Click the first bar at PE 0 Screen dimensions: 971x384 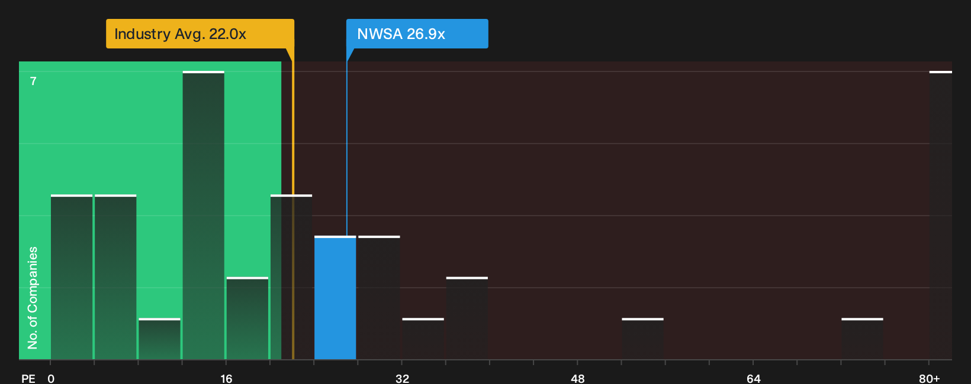point(72,277)
